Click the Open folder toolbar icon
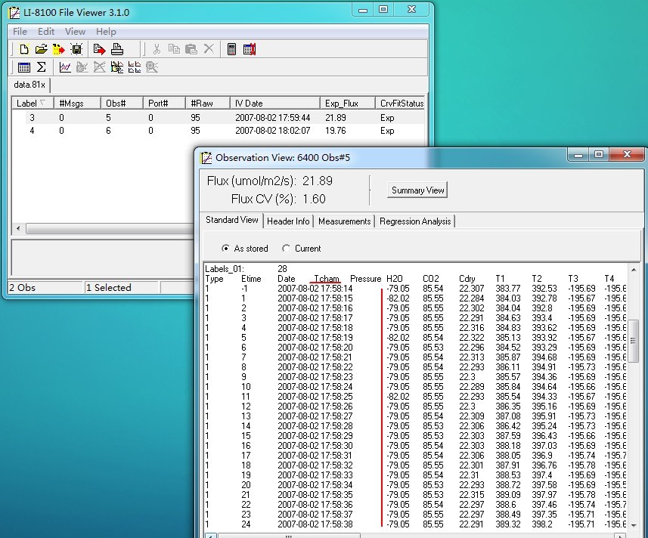The height and width of the screenshot is (538, 648). pyautogui.click(x=41, y=49)
